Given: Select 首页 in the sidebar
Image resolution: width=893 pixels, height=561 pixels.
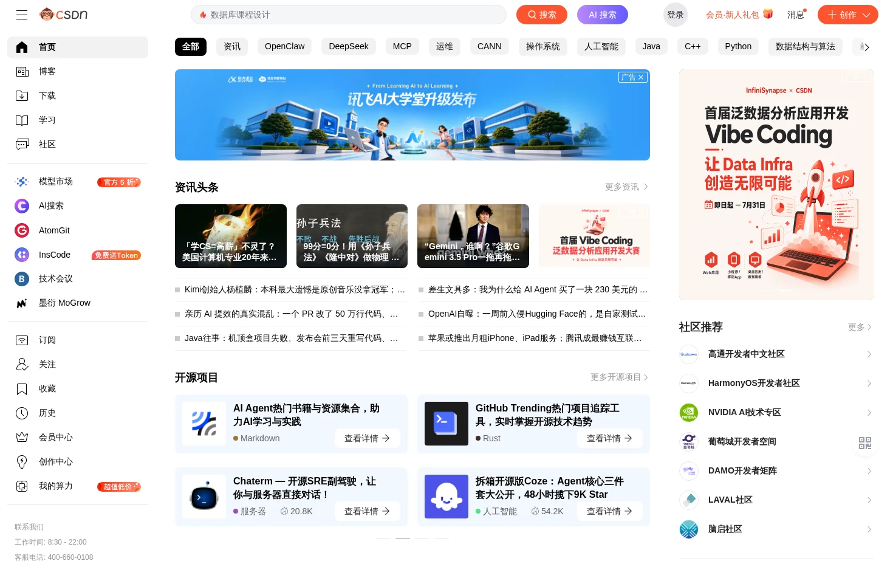Looking at the screenshot, I should pos(78,47).
